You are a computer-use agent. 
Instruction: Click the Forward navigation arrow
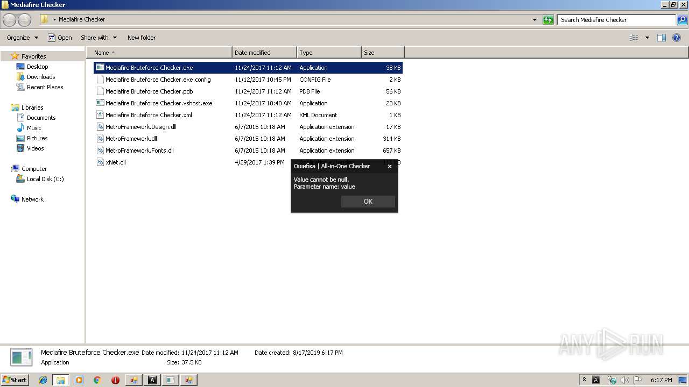pos(25,20)
